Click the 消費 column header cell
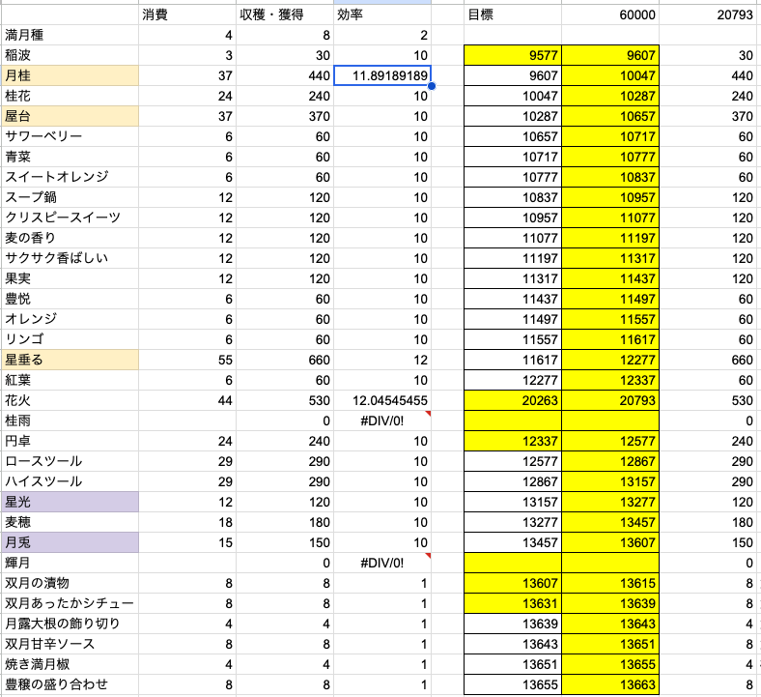 point(187,15)
